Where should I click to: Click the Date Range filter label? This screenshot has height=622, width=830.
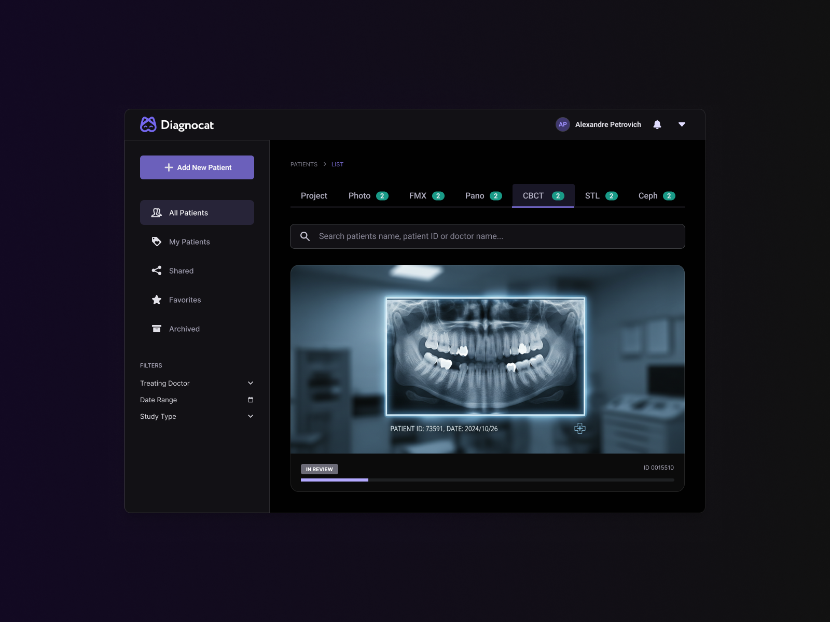click(159, 400)
